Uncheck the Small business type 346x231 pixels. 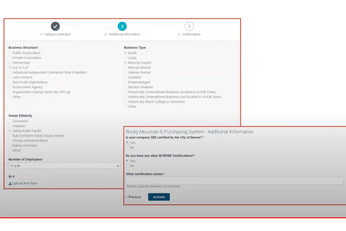(125, 53)
